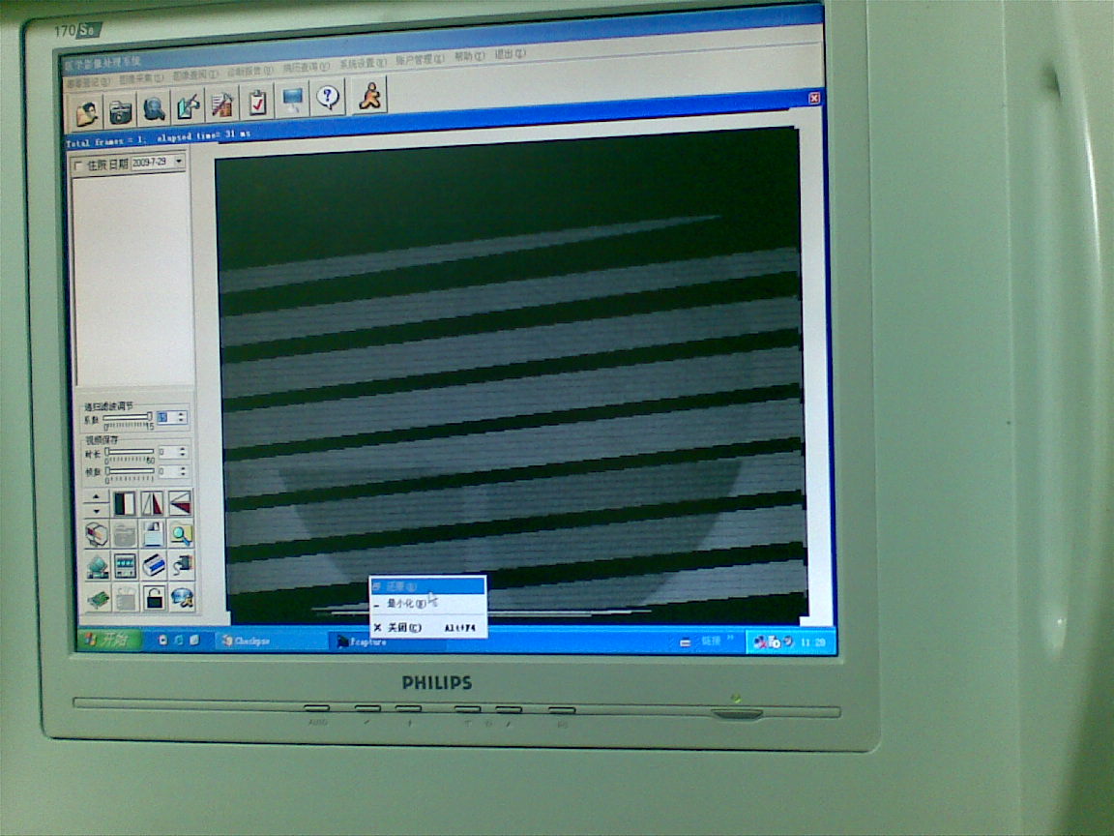Image resolution: width=1114 pixels, height=836 pixels.
Task: Click the black-and-white contrast tool icon
Action: pos(125,503)
